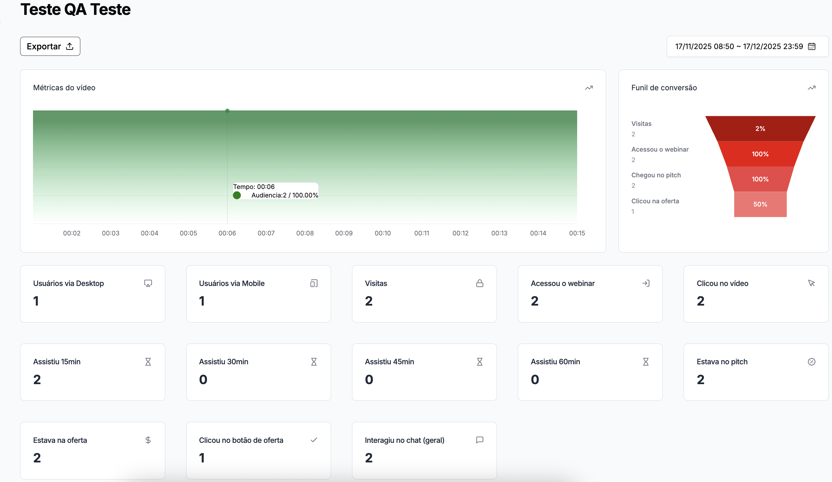The height and width of the screenshot is (482, 832).
Task: Open the date range picker field
Action: coord(738,46)
